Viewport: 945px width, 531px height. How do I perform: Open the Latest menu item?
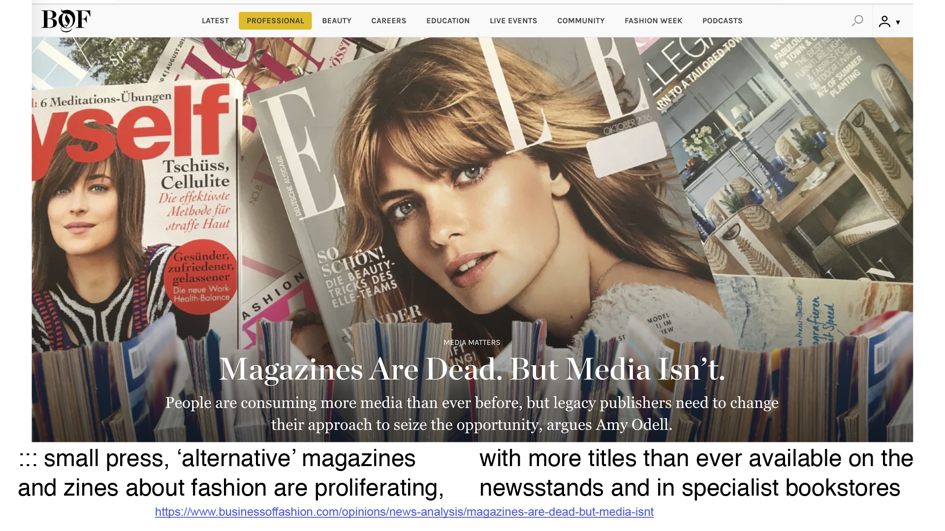[215, 21]
